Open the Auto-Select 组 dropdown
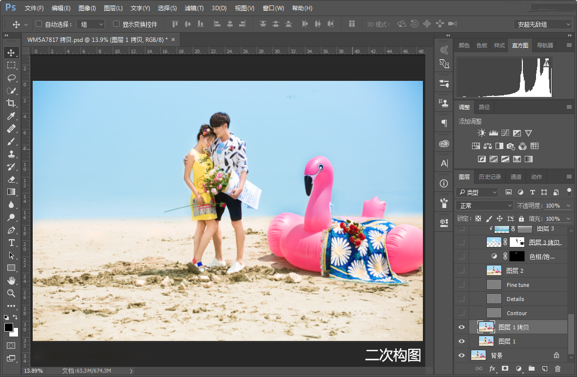 [x=91, y=24]
